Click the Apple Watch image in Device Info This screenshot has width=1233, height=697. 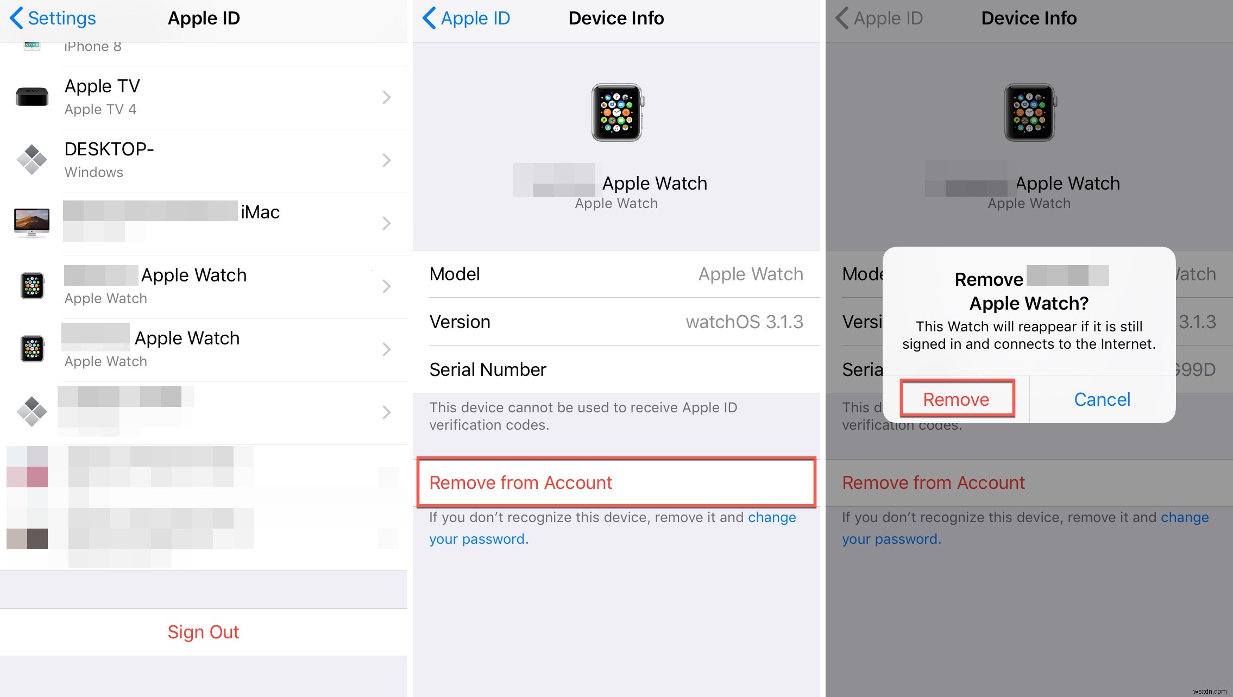point(616,110)
